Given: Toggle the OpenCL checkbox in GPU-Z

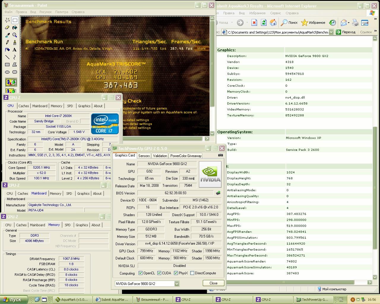Looking at the screenshot, I should point(141,273).
